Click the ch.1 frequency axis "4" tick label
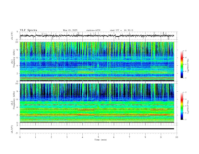Image resolution: width=199 pixels, height=154 pixels. [x=18, y=66]
